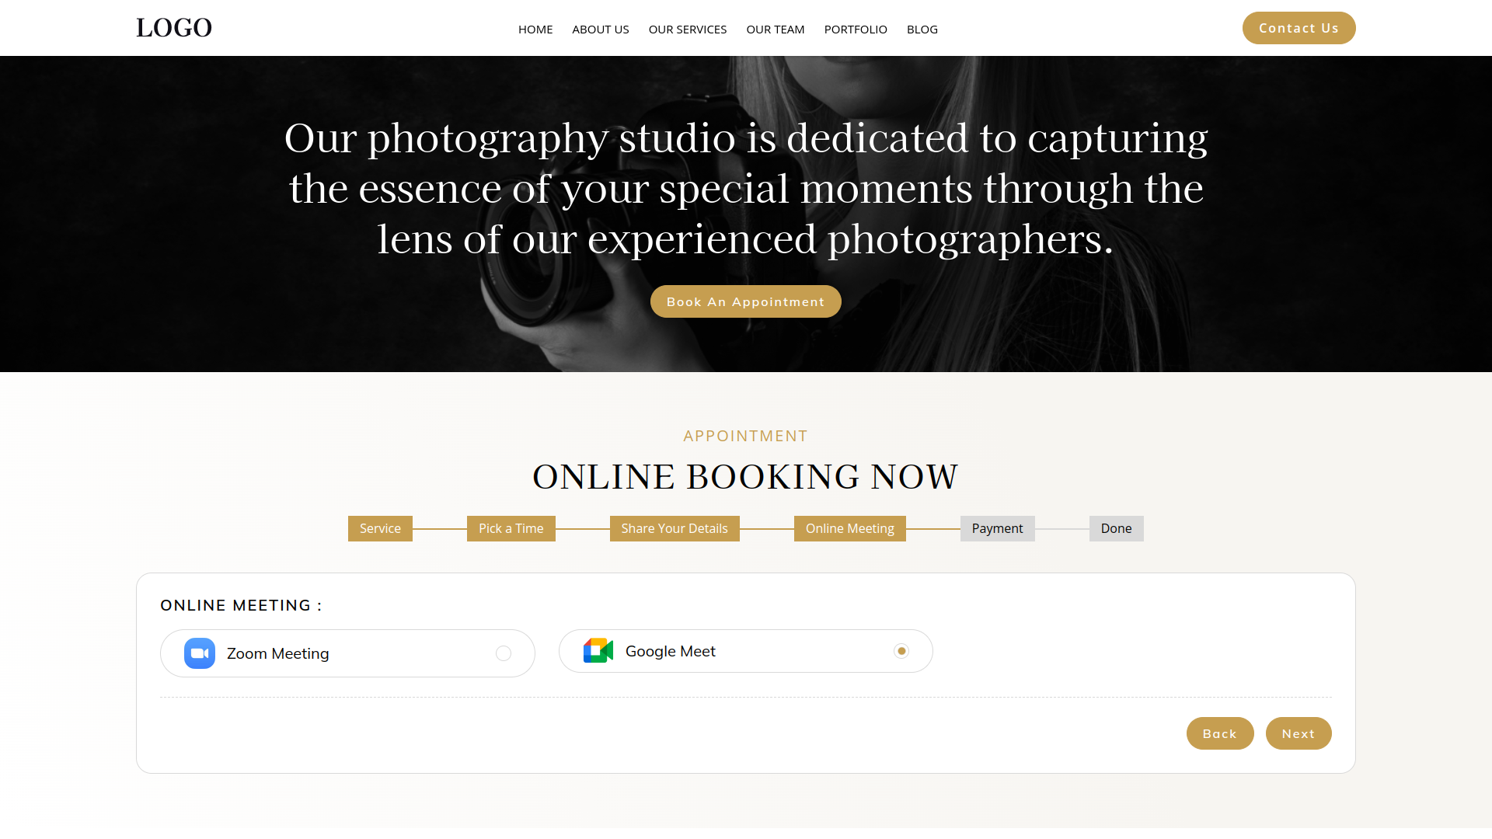The height and width of the screenshot is (839, 1492).
Task: Jump to the Service step
Action: 380,528
